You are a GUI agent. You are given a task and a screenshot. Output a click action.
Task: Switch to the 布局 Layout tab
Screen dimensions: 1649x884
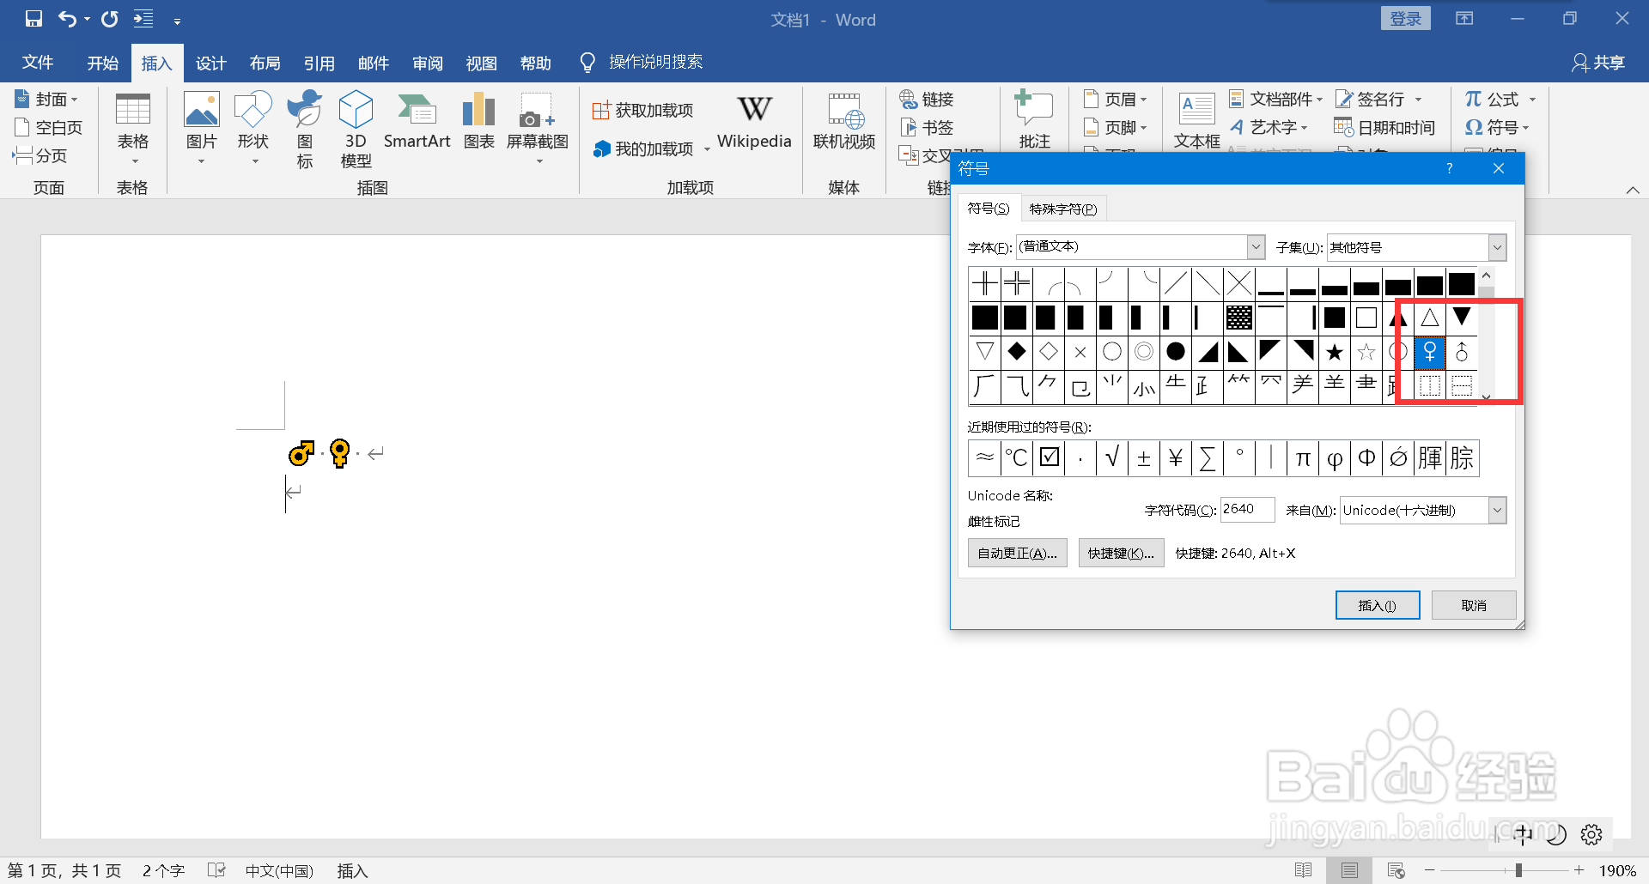point(265,63)
